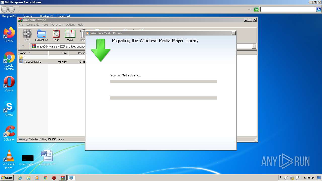322x181 pixels.
Task: Close the WinRAR window
Action: click(255, 20)
